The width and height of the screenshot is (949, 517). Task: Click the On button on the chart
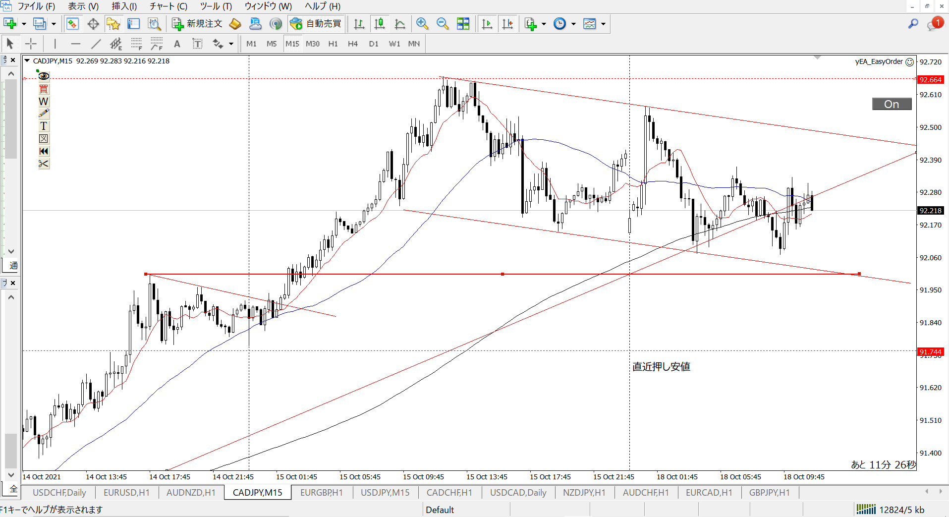[892, 104]
